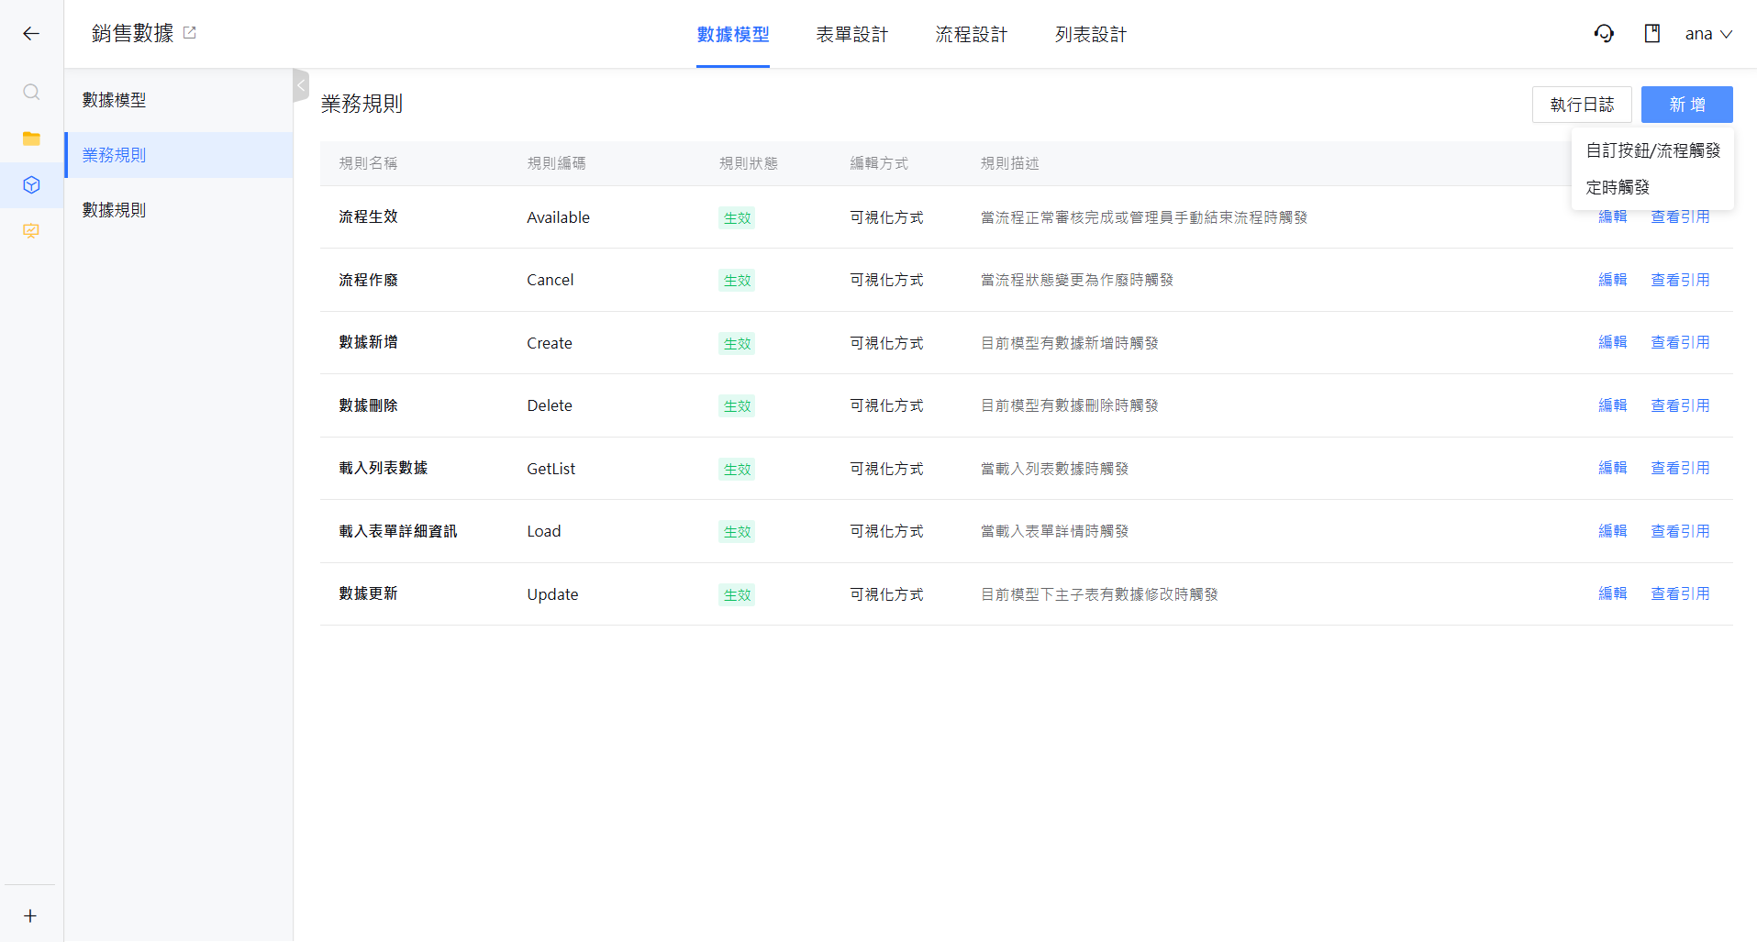Click the 生效 status tag in Load row
1757x942 pixels.
click(x=737, y=532)
